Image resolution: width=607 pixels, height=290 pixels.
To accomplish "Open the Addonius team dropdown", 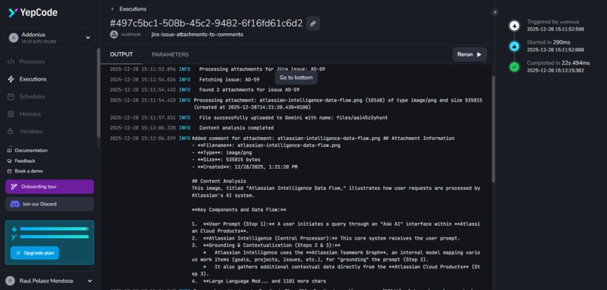I will pos(50,38).
